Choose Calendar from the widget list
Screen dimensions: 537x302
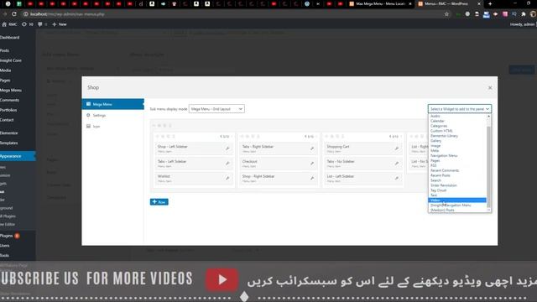[437, 121]
